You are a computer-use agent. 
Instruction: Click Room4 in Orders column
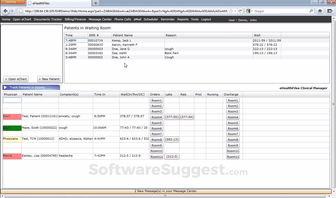[157, 117]
